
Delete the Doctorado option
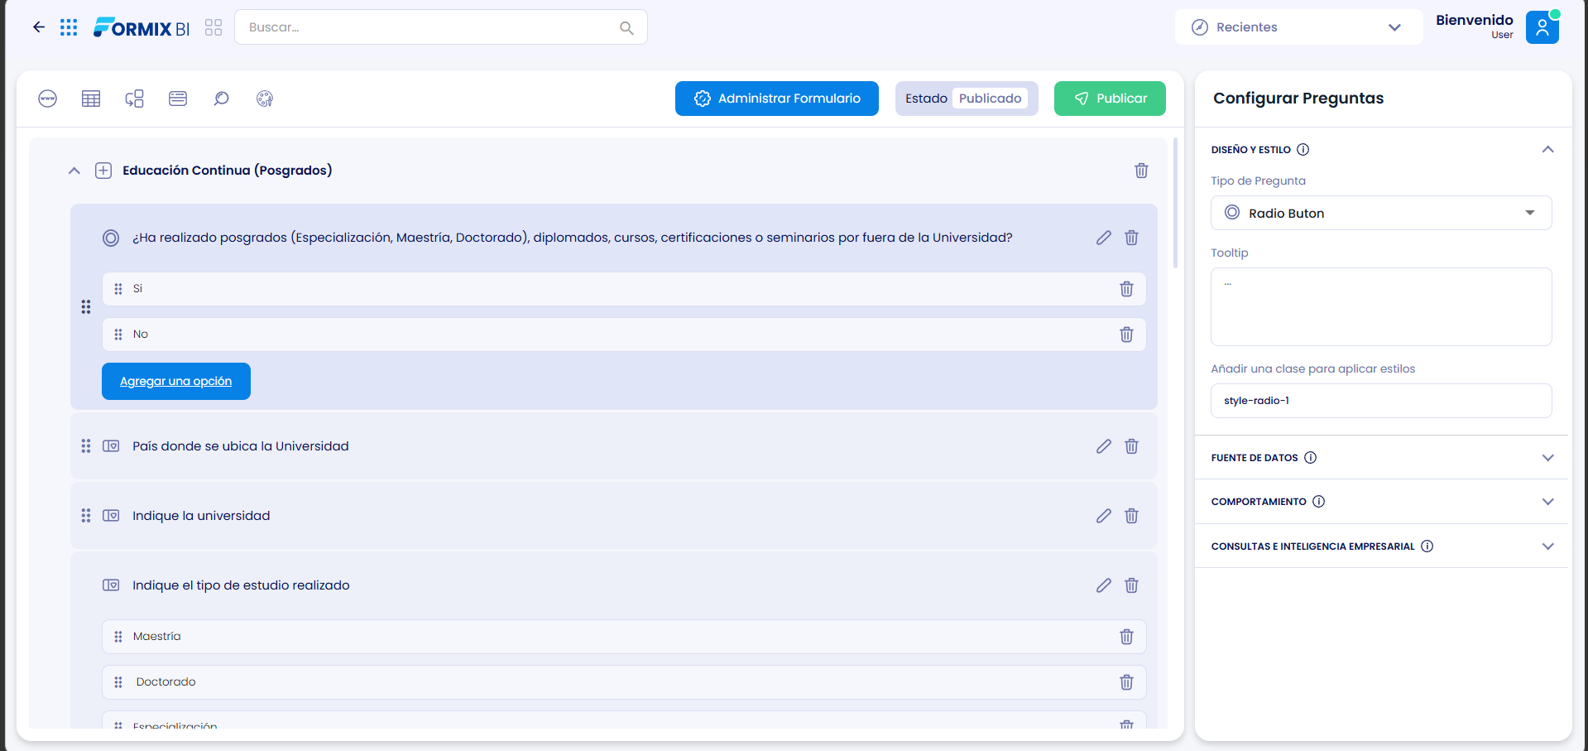[x=1126, y=682]
